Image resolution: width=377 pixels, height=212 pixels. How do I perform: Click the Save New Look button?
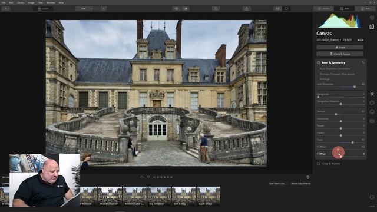(277, 184)
